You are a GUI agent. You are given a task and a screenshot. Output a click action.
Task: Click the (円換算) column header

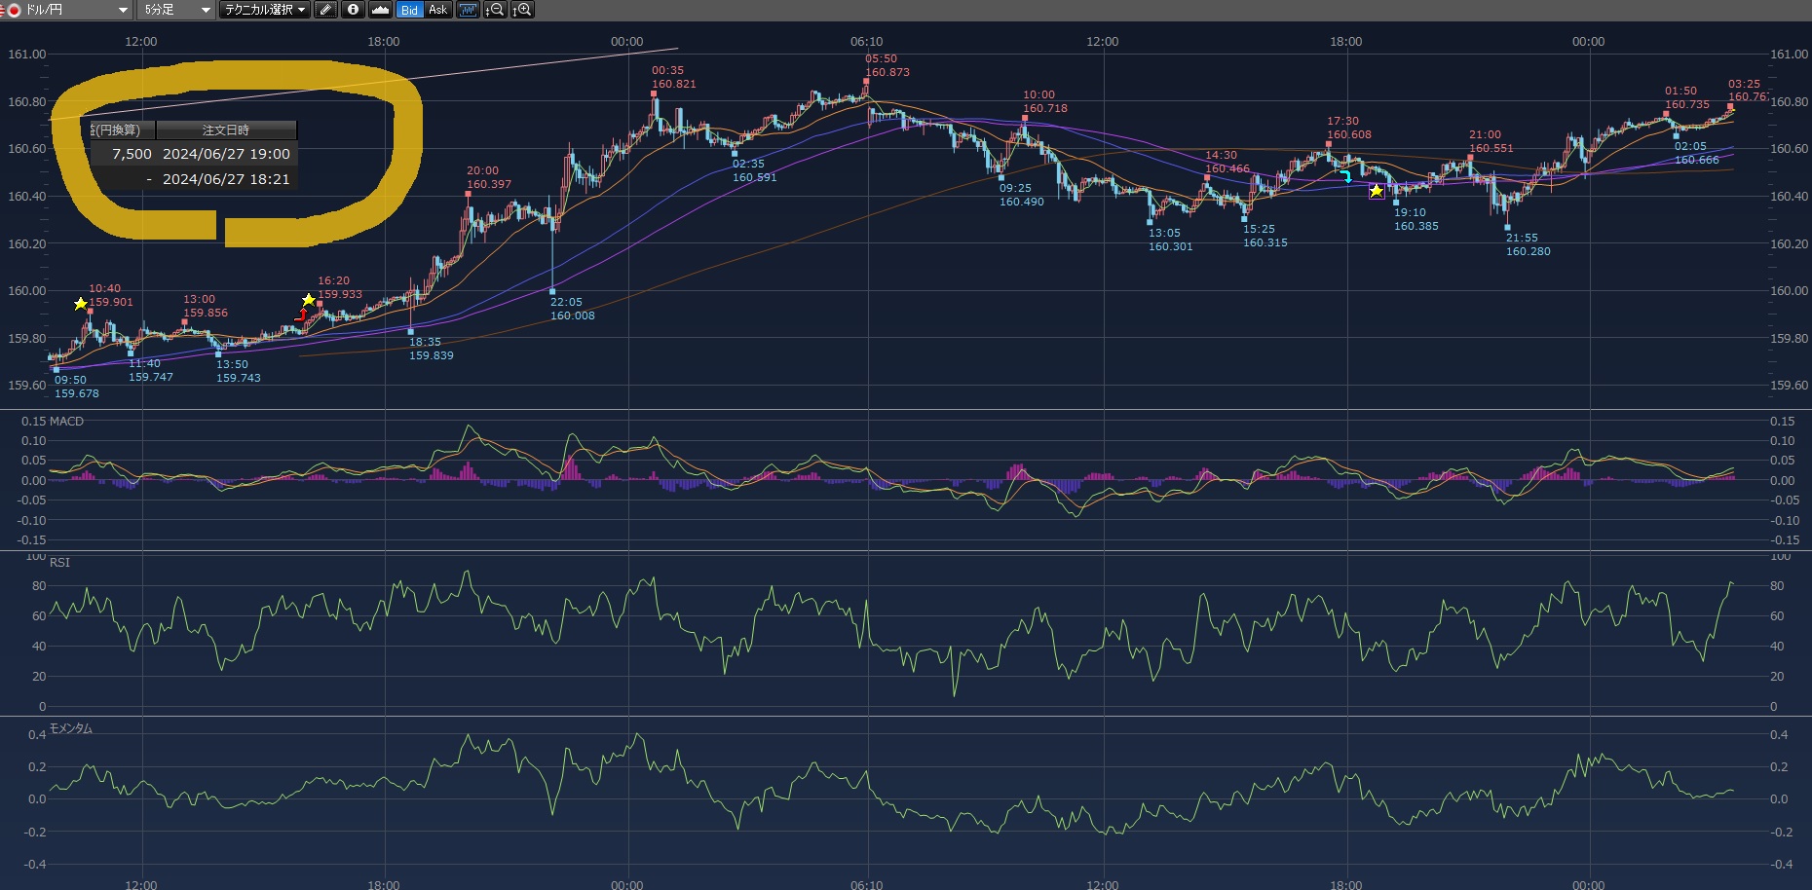click(x=121, y=130)
